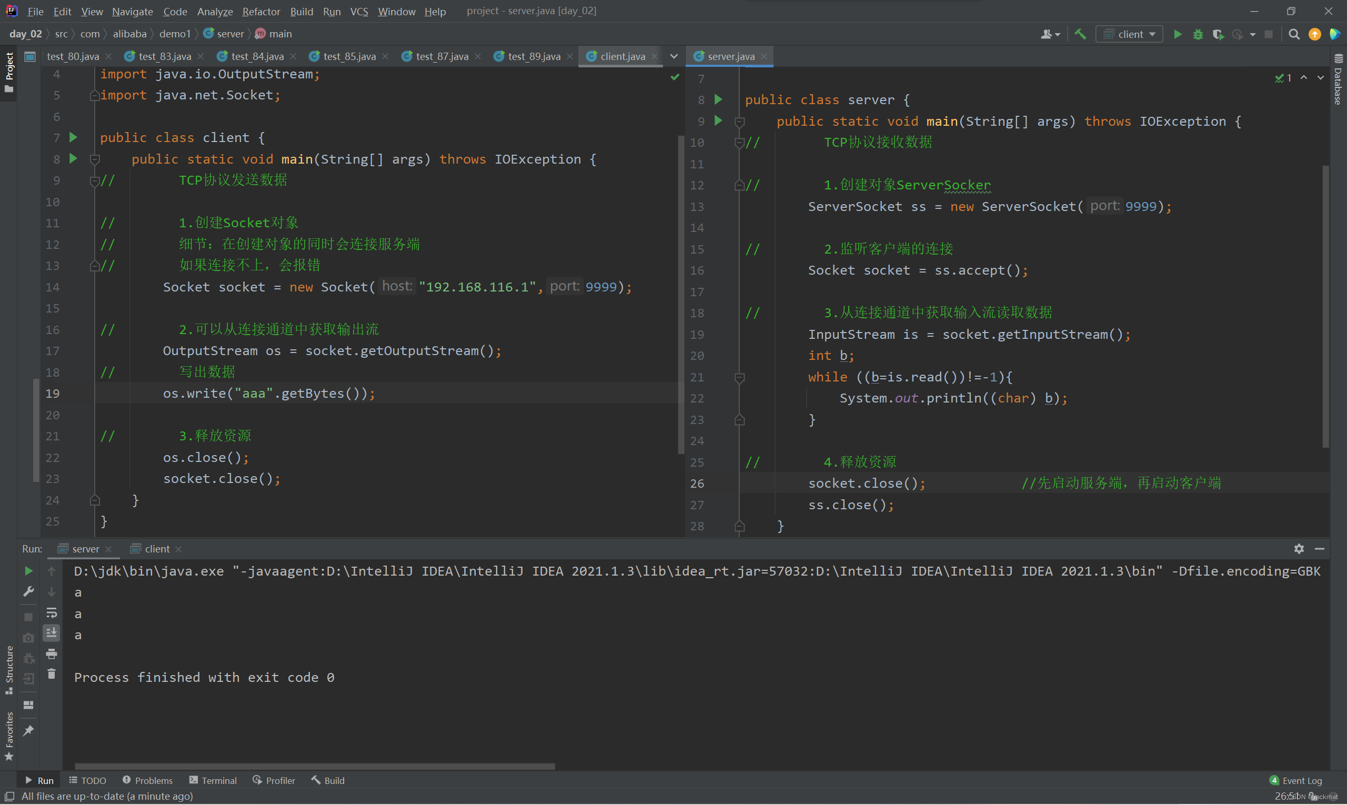This screenshot has height=805, width=1347.
Task: Open the Event Log button
Action: pos(1295,780)
